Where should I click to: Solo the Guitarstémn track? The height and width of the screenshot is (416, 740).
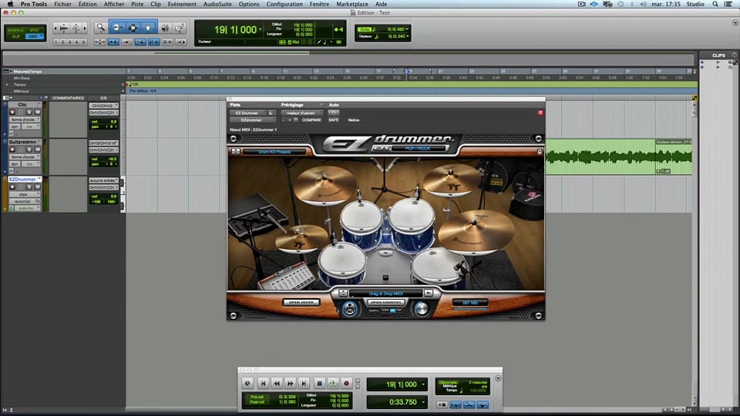click(29, 149)
